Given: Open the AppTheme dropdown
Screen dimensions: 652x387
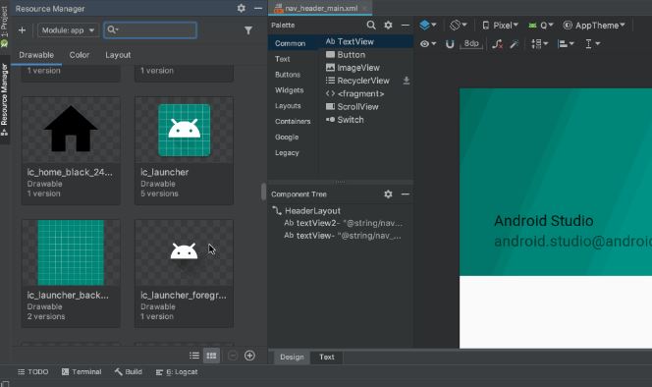Looking at the screenshot, I should (x=594, y=26).
